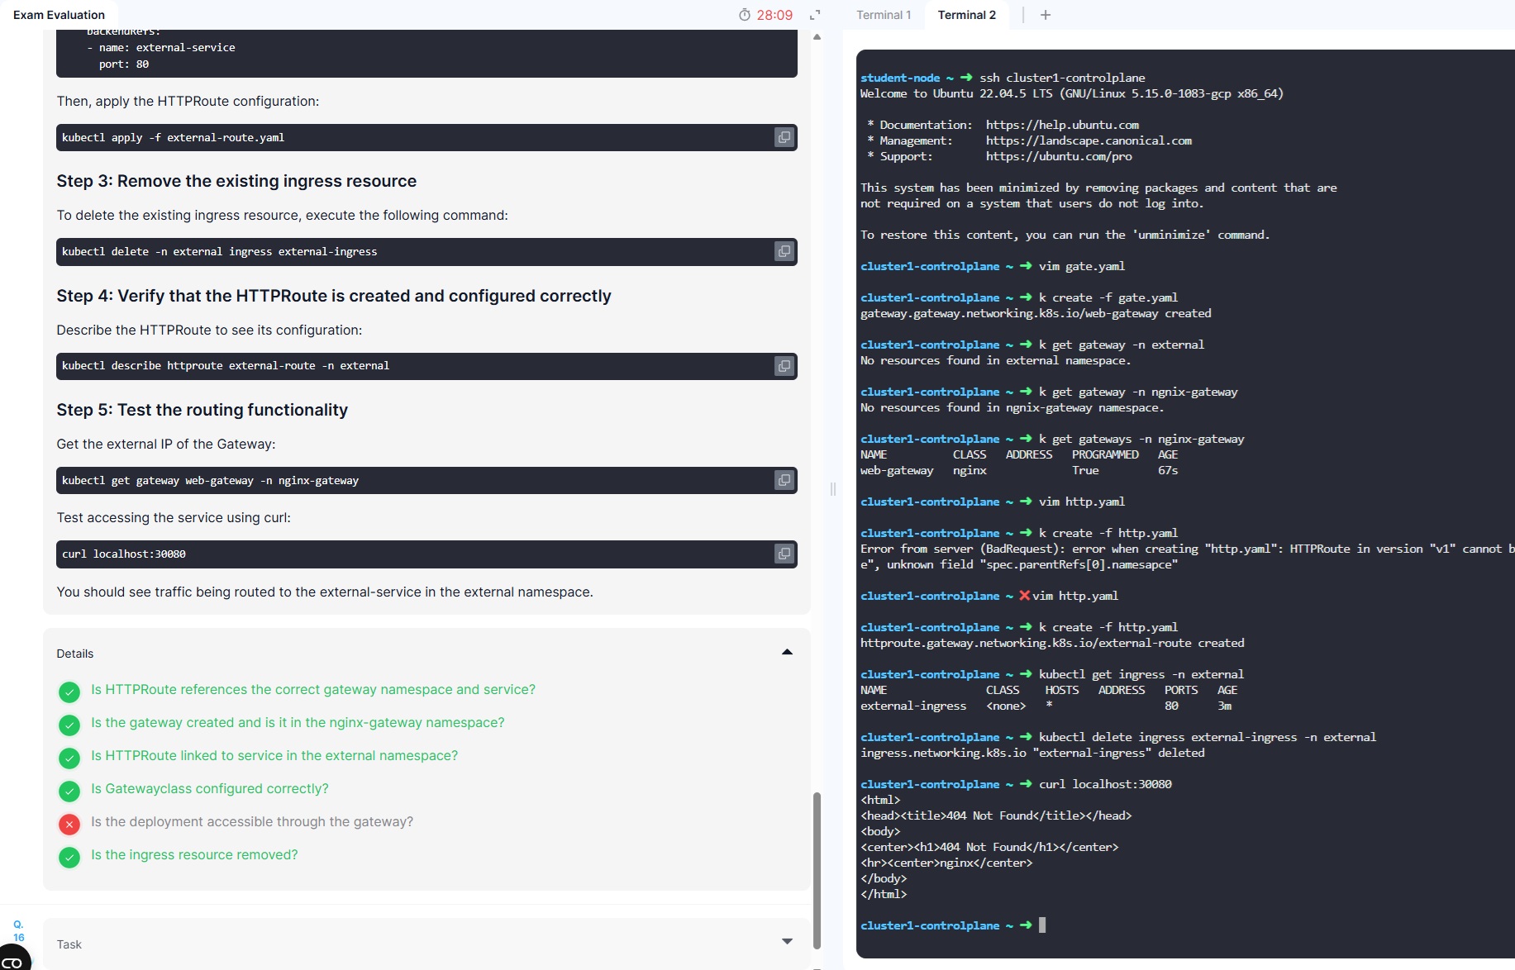The height and width of the screenshot is (970, 1515).
Task: Click the 'Step 4: Verify that the HTTPRoute' heading
Action: pos(334,296)
